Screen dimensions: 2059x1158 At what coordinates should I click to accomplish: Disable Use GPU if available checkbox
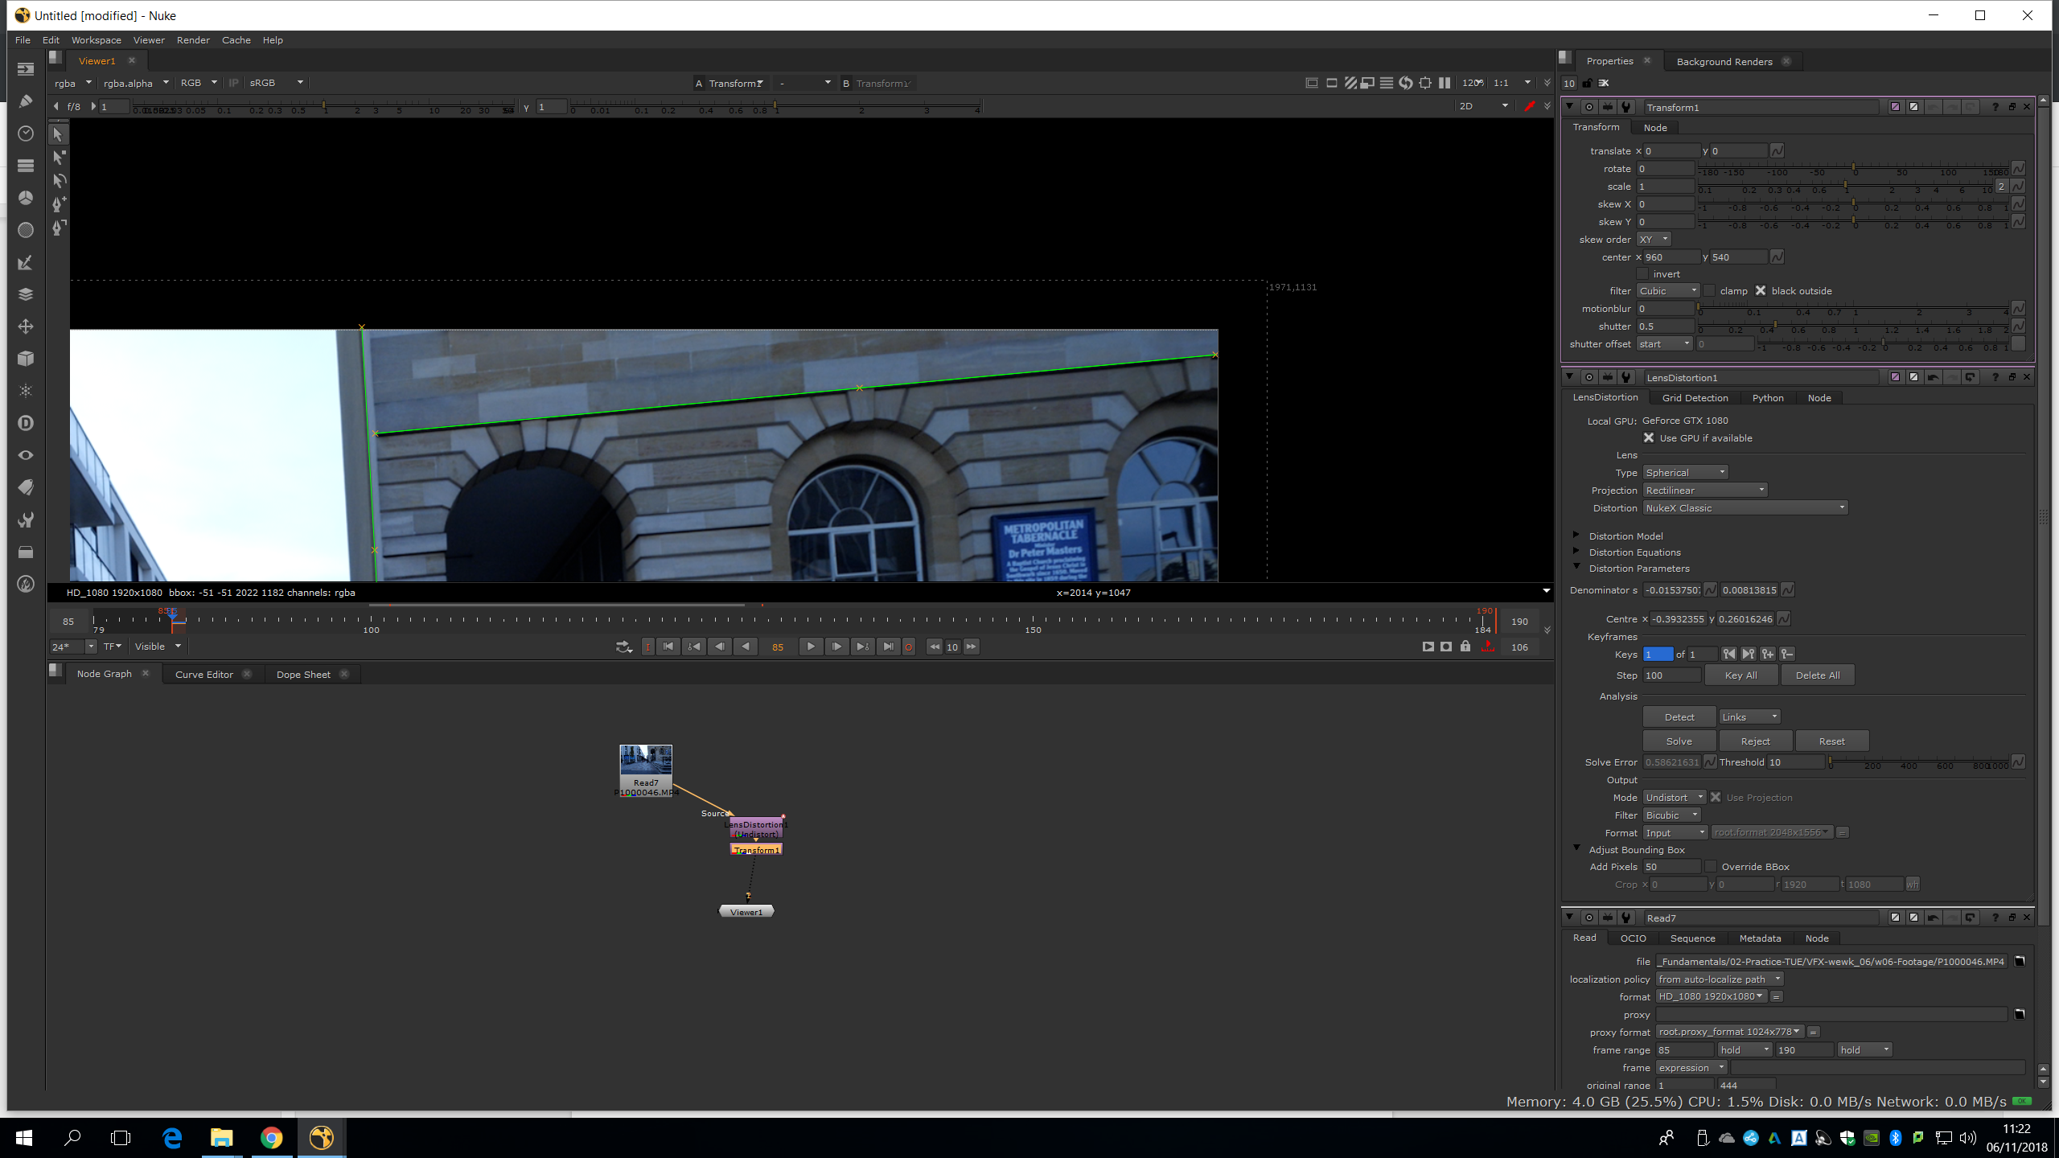[1649, 438]
